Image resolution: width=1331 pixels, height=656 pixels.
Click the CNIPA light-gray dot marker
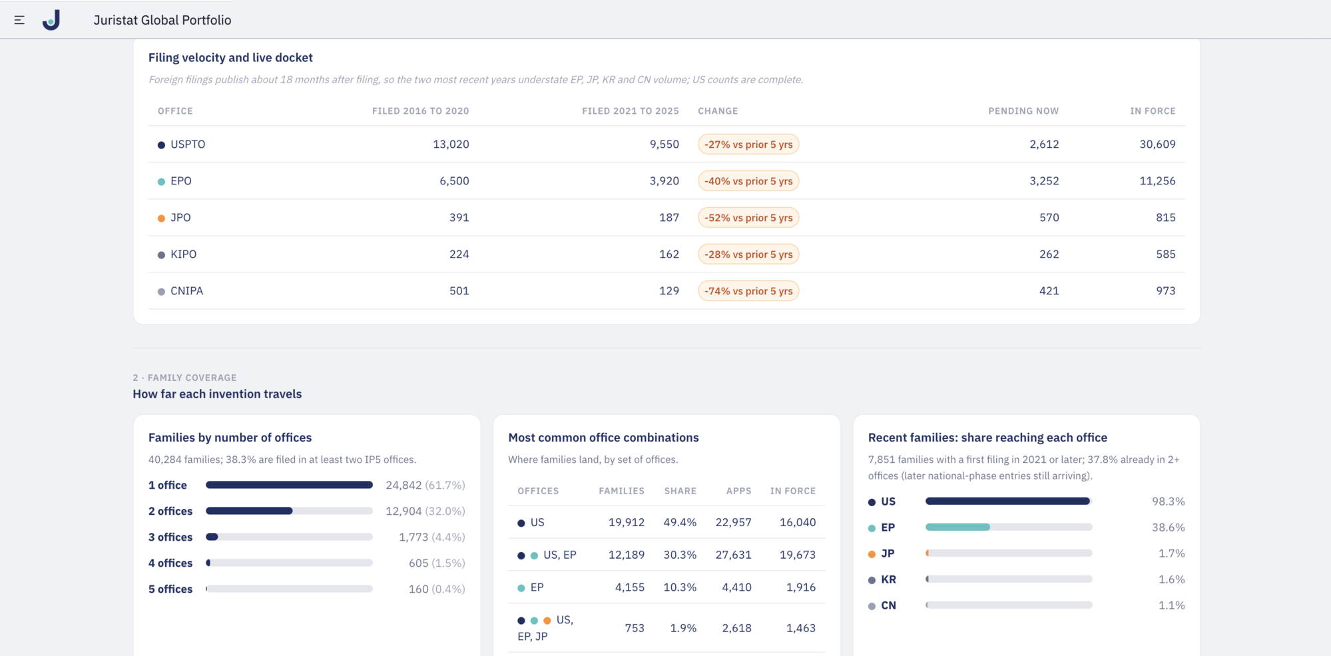161,291
